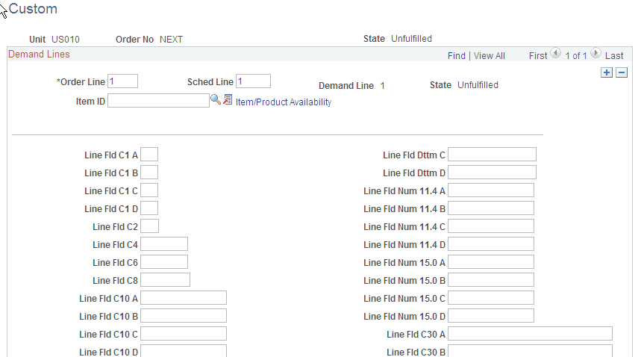Viewport: 644px width, 357px height.
Task: Focus the Line Fld C10 B field
Action: point(184,315)
